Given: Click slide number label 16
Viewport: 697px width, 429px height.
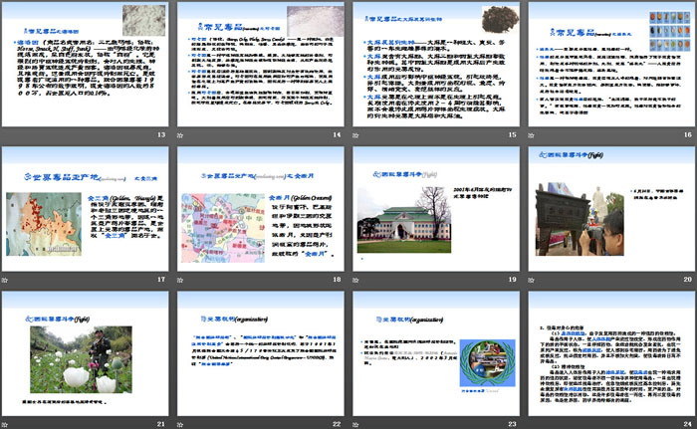Looking at the screenshot, I should (688, 134).
